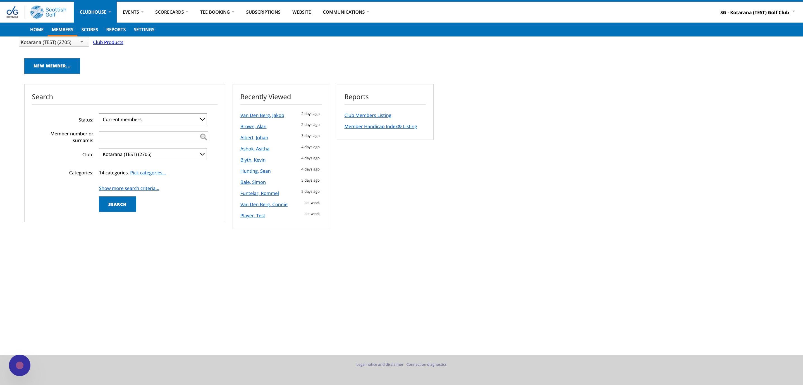
Task: Open recently viewed member Brown, Alan
Action: click(253, 126)
